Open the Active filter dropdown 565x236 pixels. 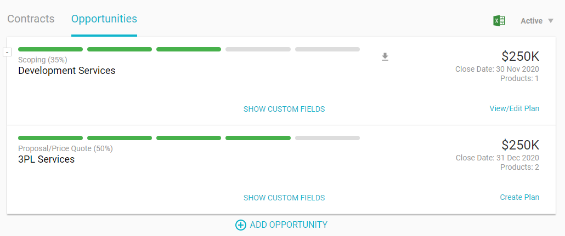point(538,21)
